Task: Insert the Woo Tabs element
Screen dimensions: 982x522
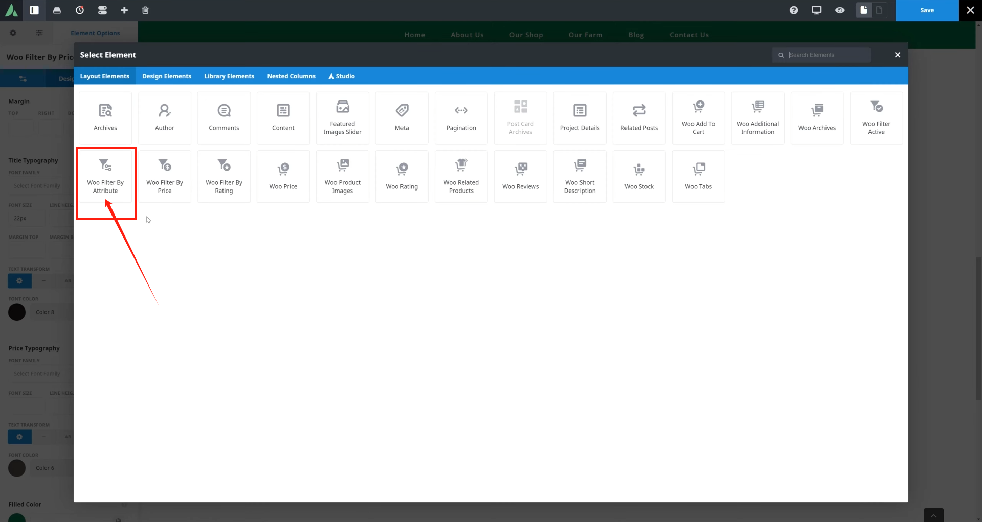Action: (x=699, y=176)
